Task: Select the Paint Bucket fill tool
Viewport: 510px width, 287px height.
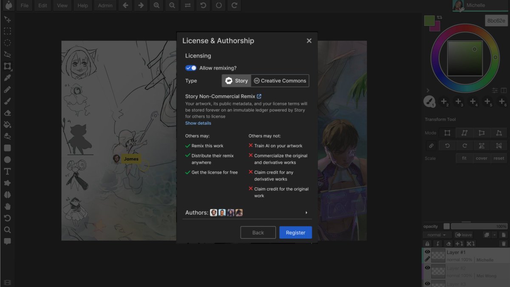Action: coord(7,125)
